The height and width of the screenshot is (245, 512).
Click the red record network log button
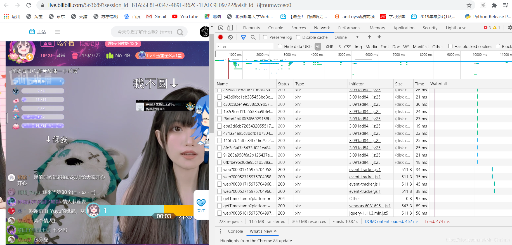(220, 37)
